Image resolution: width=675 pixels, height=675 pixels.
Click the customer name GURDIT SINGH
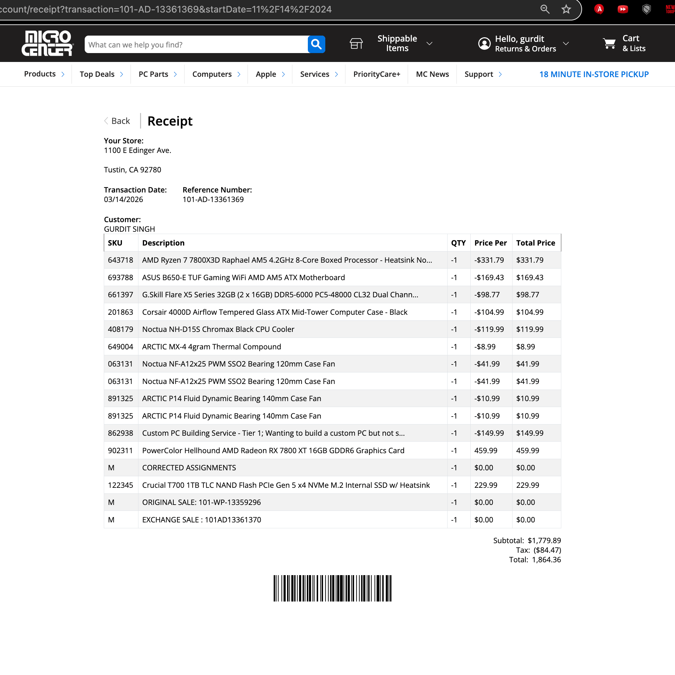[x=129, y=229]
